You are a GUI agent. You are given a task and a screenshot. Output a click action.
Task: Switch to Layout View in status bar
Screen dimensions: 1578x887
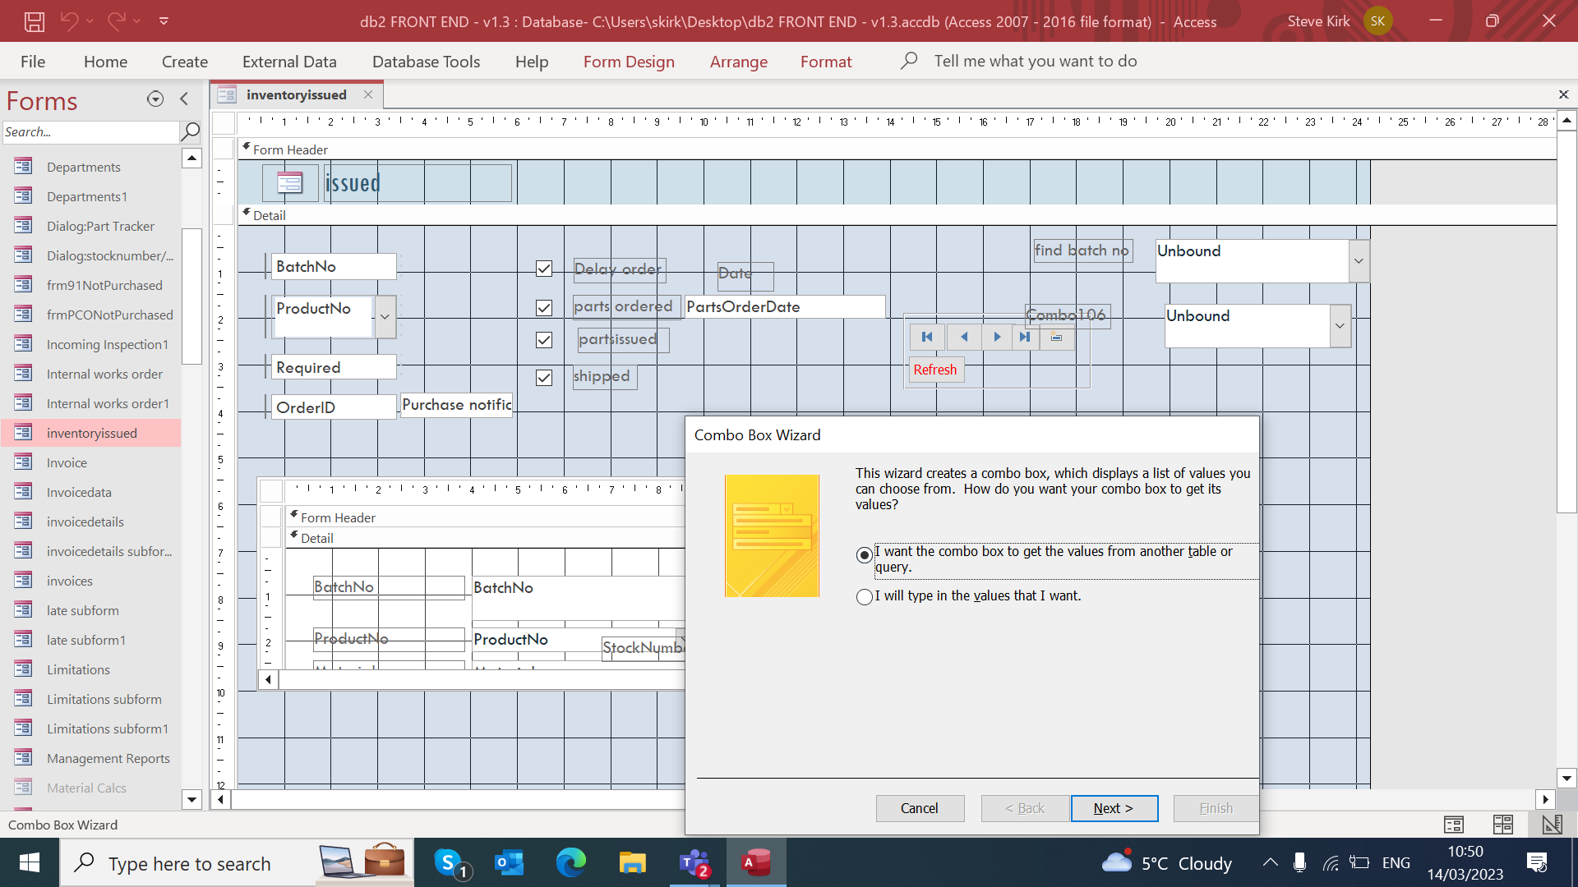[1503, 825]
